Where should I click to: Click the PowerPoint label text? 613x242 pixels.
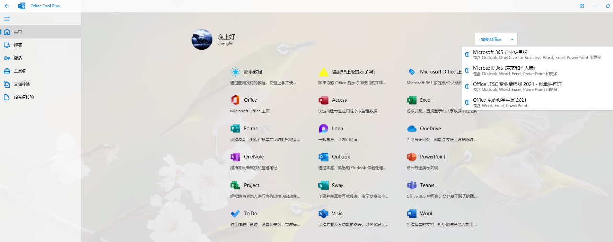[x=433, y=157]
